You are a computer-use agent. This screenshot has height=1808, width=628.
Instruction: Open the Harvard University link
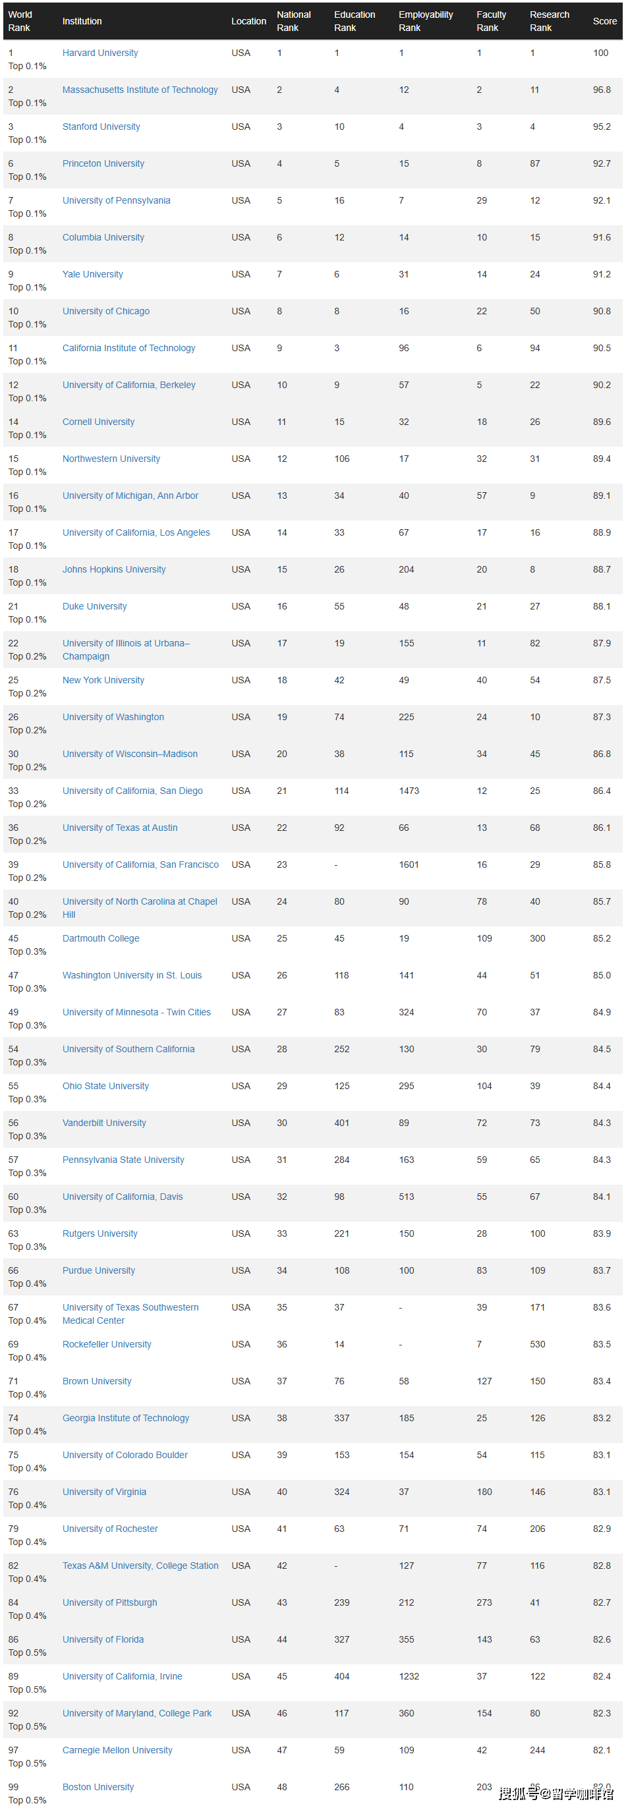click(100, 53)
